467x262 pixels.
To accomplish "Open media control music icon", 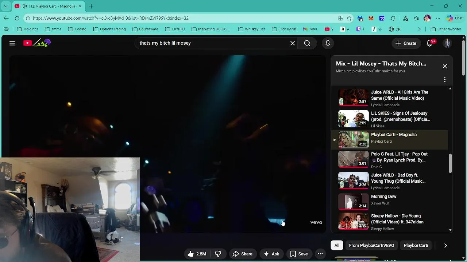I will click(405, 18).
